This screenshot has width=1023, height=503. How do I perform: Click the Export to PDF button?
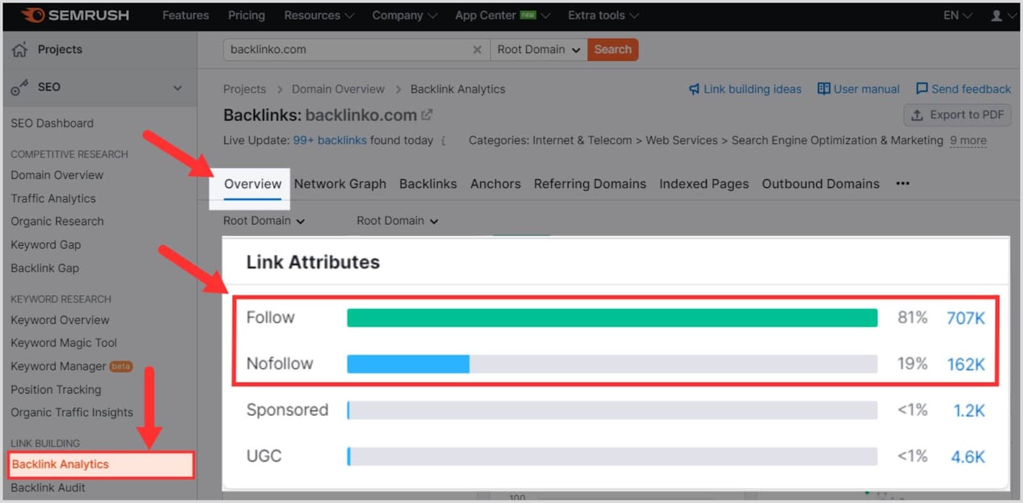tap(957, 115)
